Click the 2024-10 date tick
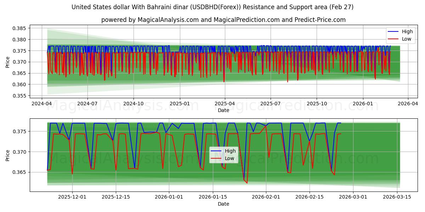 point(134,104)
